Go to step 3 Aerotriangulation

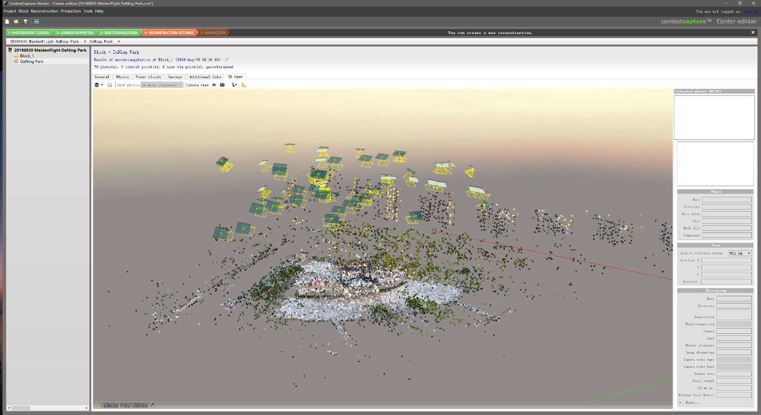(x=119, y=32)
